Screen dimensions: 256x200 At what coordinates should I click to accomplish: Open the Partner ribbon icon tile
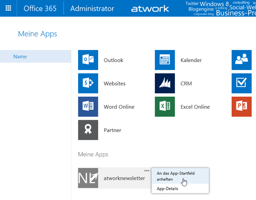88,130
